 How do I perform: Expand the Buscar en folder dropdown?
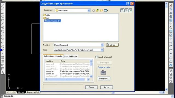click(89, 10)
